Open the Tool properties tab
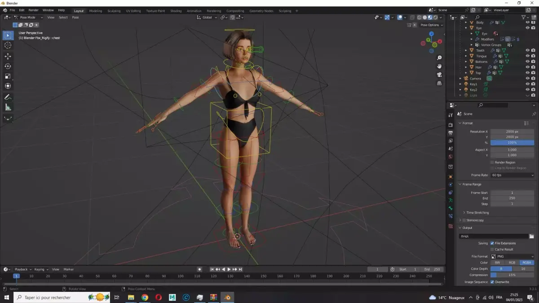The image size is (539, 303). [x=451, y=115]
